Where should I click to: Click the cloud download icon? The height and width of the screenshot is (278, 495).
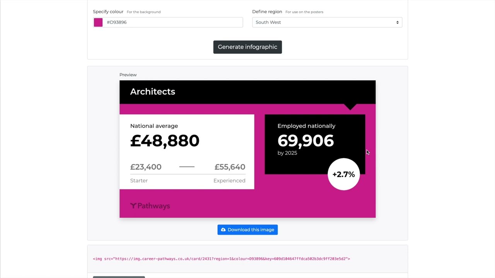223,230
